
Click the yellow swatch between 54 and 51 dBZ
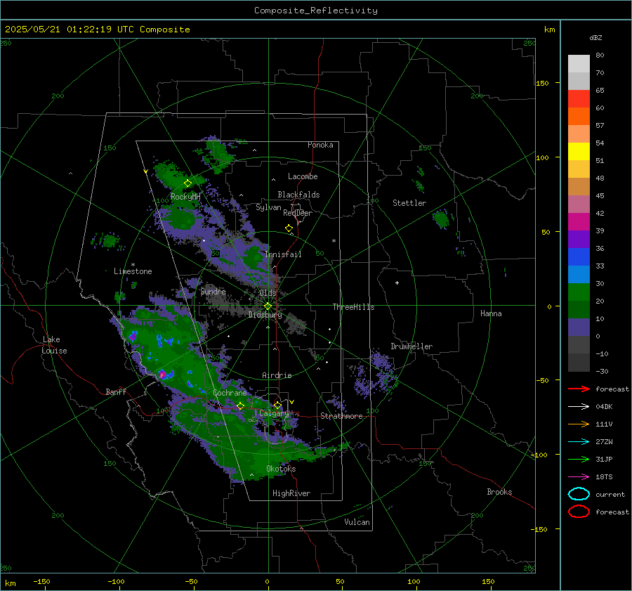coord(579,152)
